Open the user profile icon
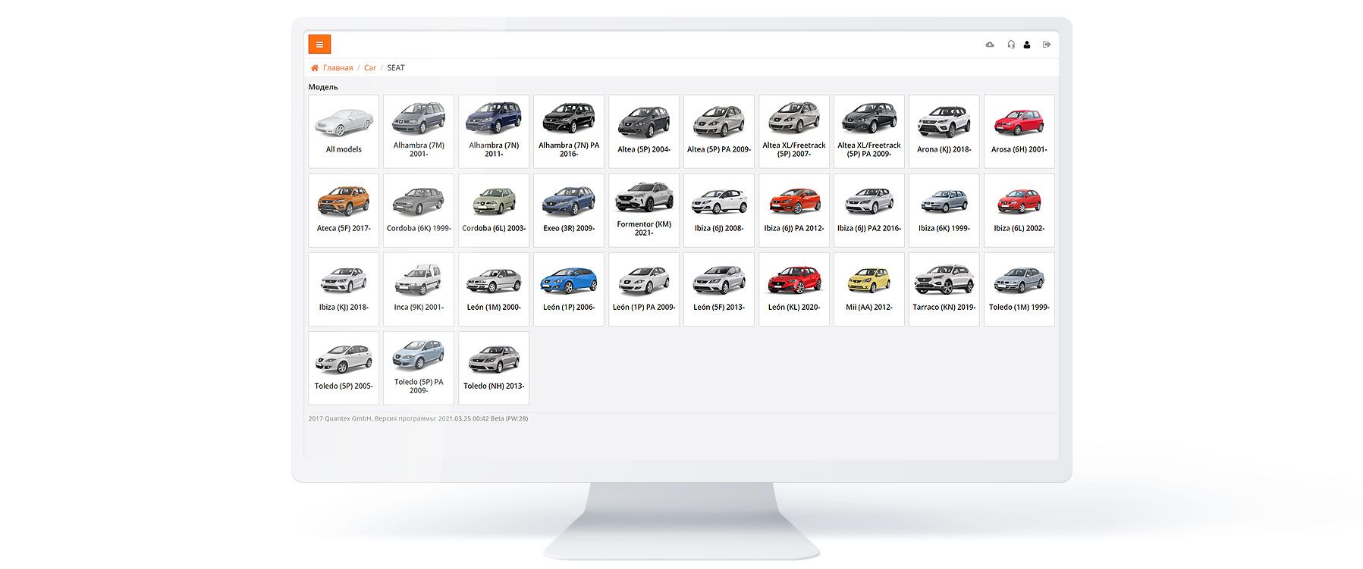 1027,45
